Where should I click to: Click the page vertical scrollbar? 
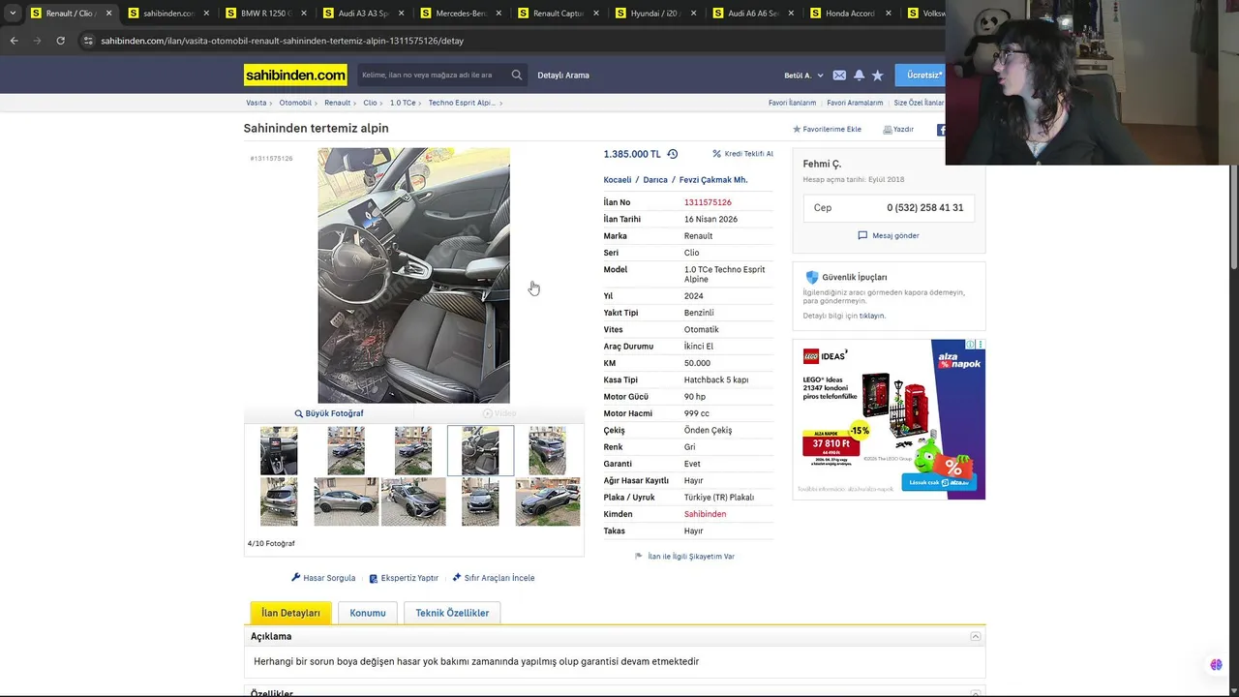(1234, 218)
